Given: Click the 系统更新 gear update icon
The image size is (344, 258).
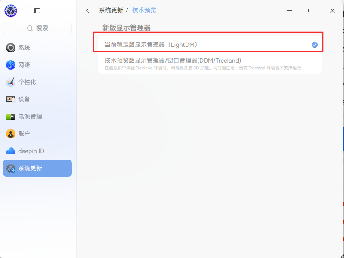Looking at the screenshot, I should pyautogui.click(x=10, y=168).
